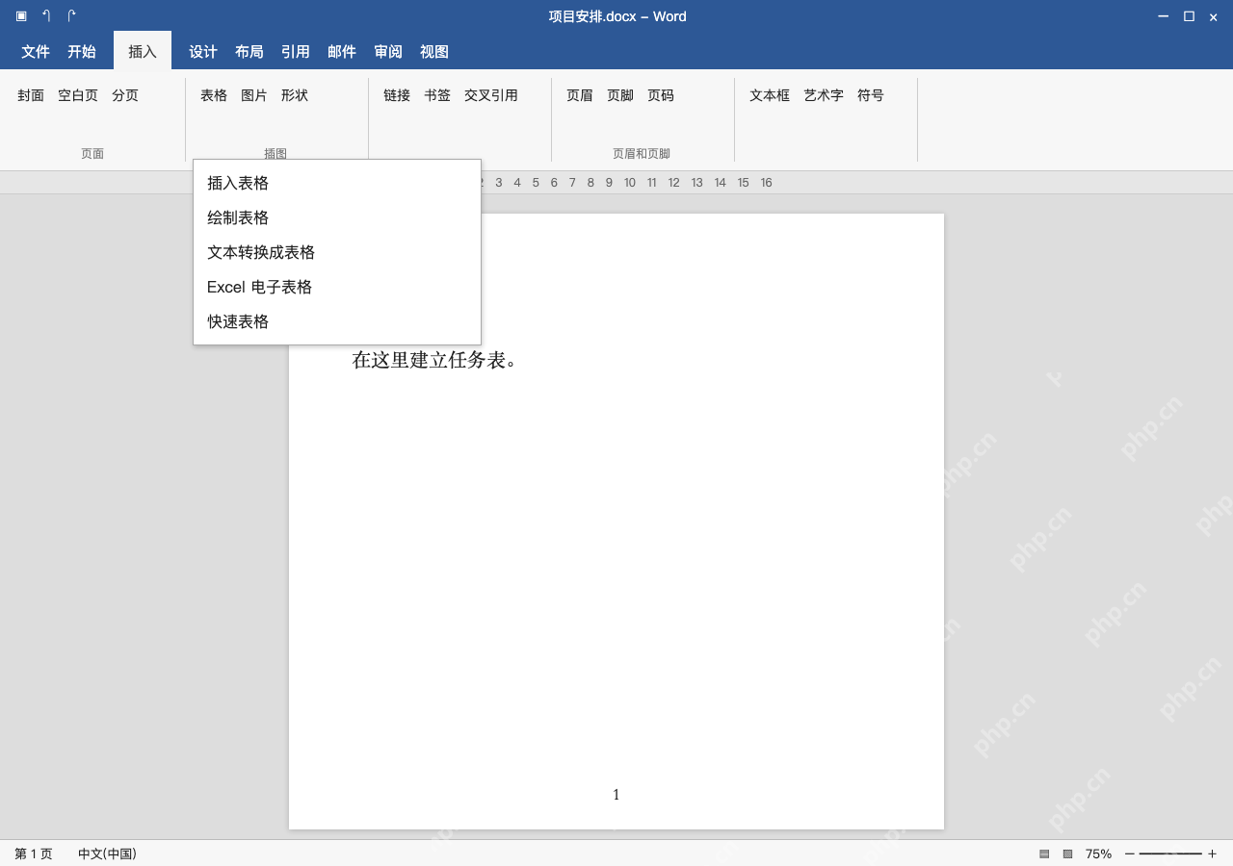Viewport: 1233px width, 866px height.
Task: Open the 形状 command
Action: pos(295,95)
